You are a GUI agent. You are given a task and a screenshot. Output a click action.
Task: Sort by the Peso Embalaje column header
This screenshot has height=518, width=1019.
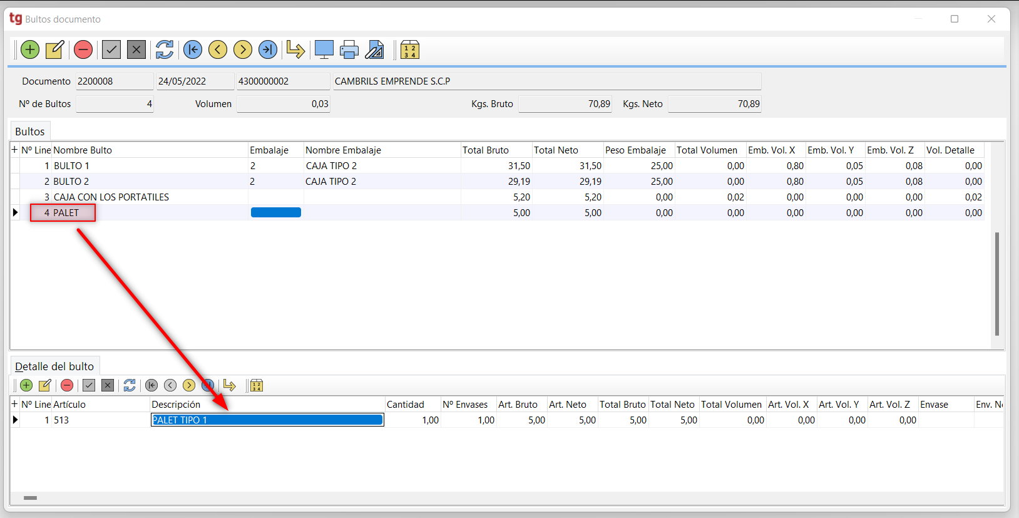(639, 150)
